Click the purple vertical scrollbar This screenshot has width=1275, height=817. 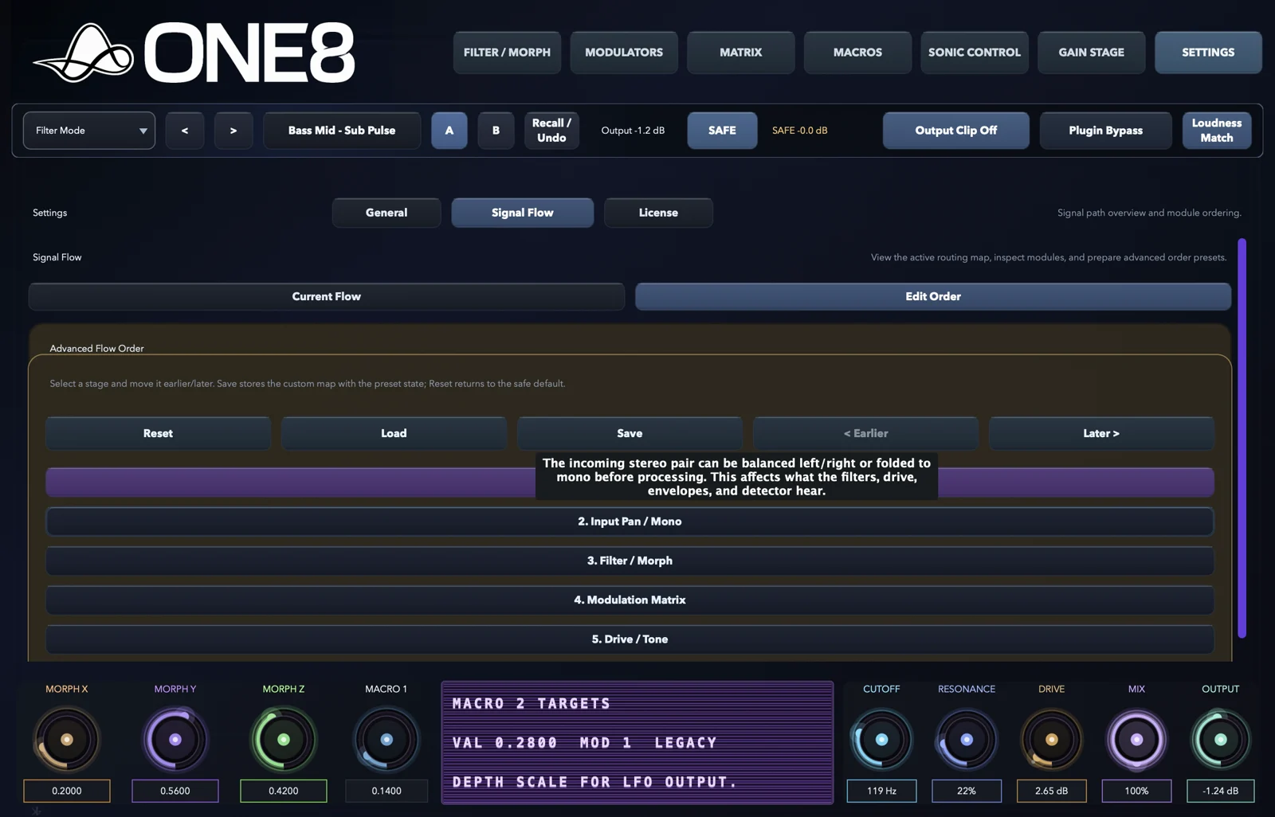[x=1242, y=438]
